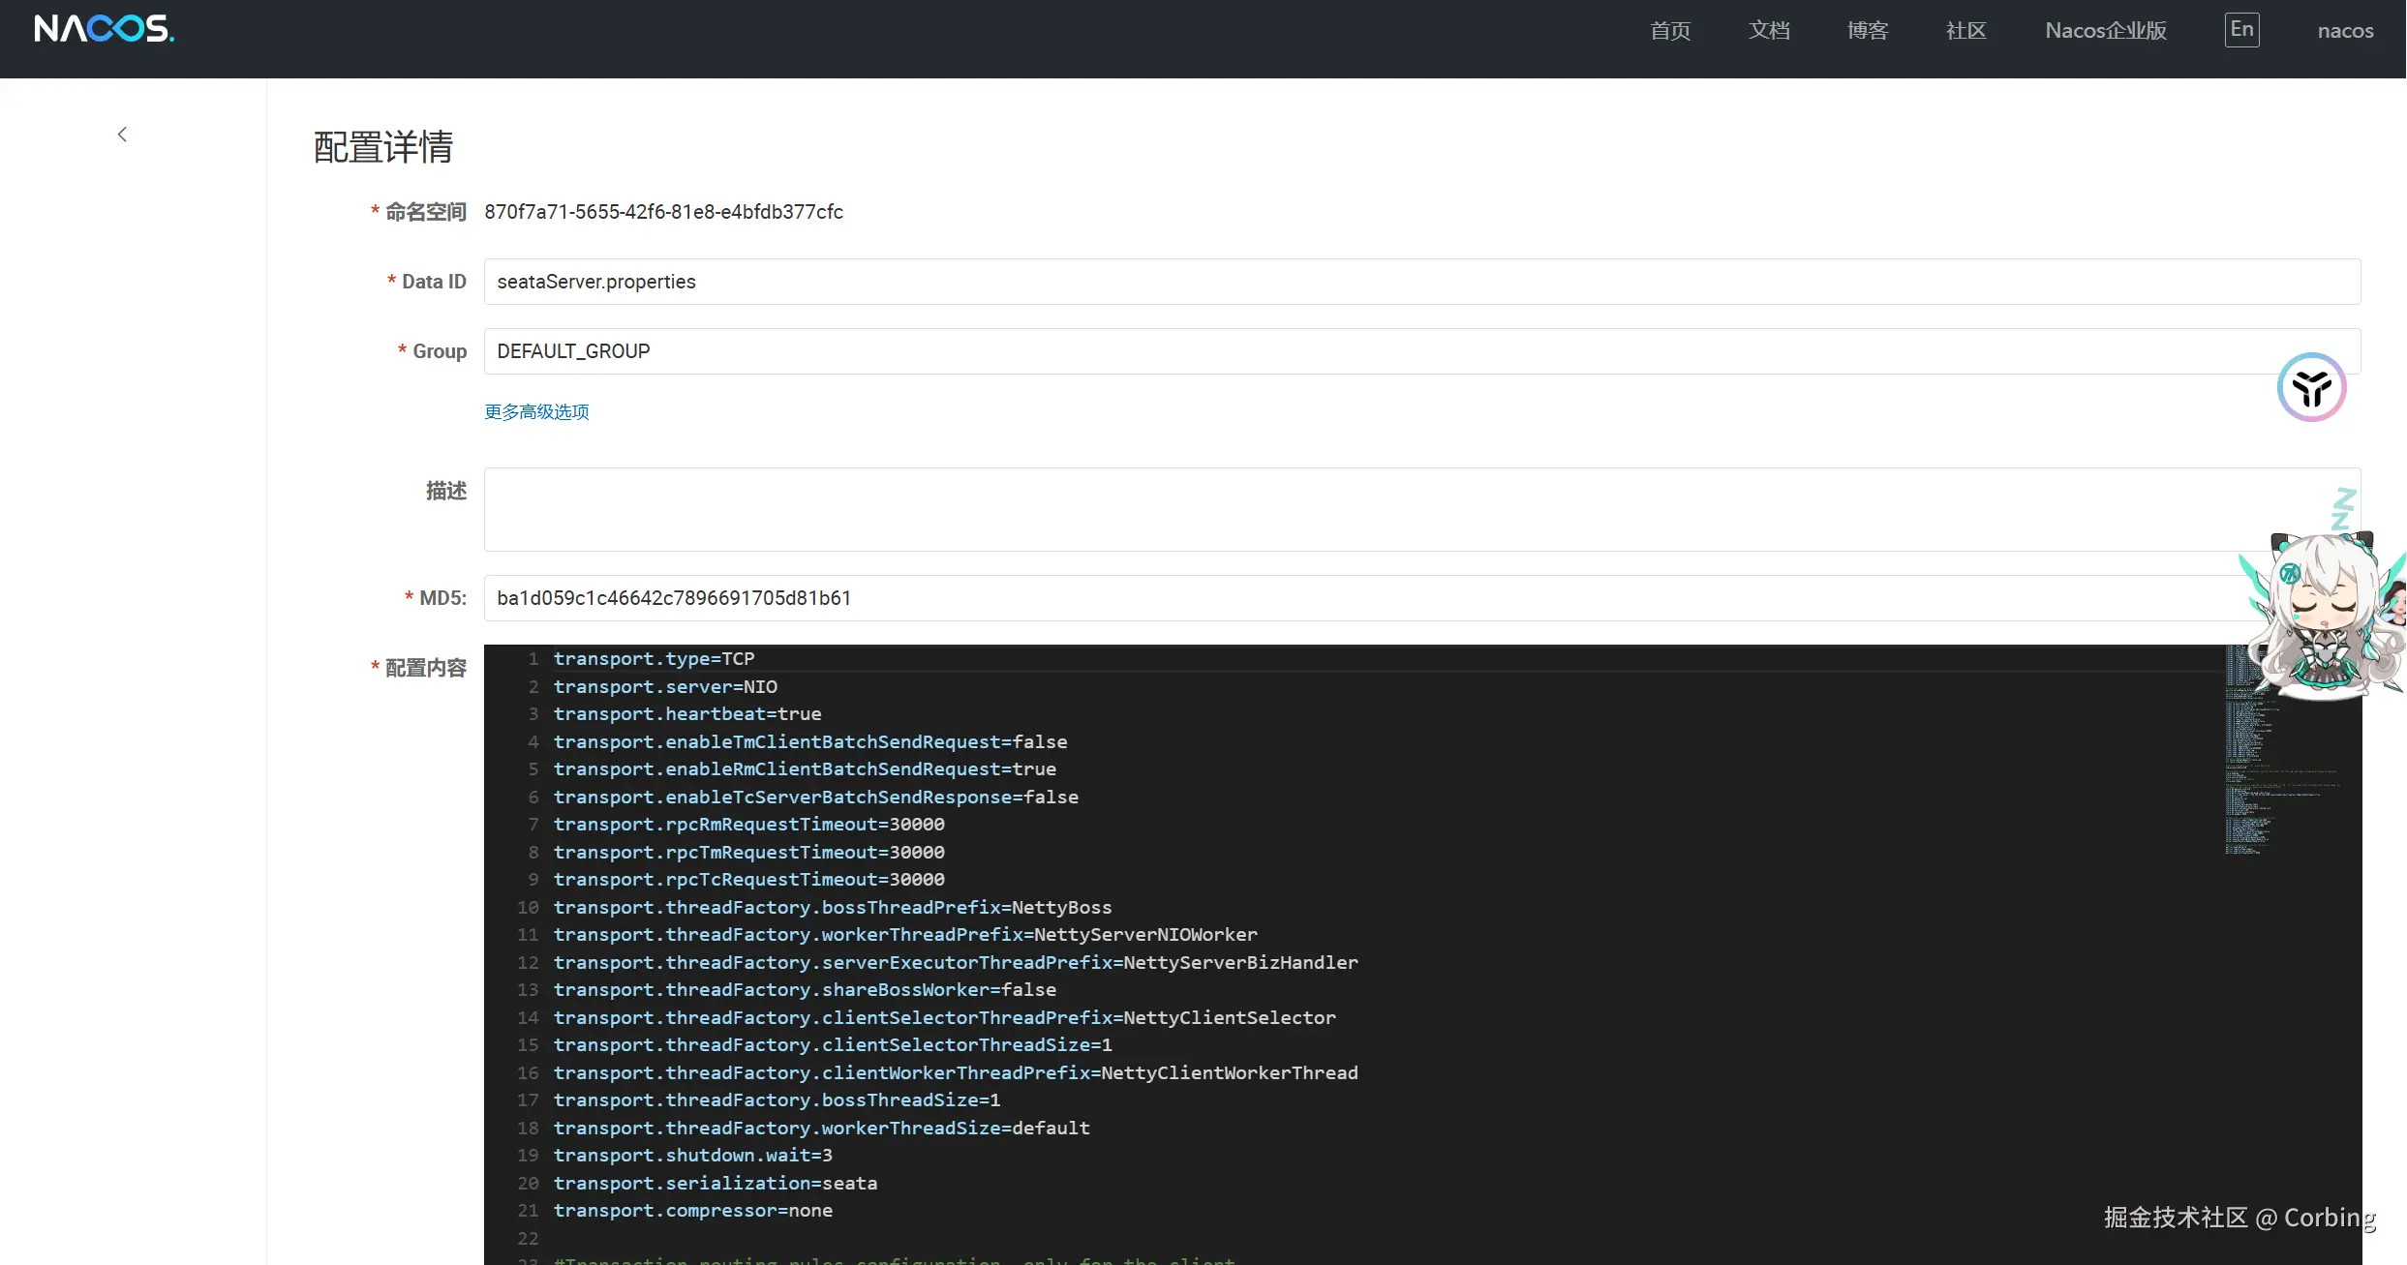Open the 文档 nav item
The width and height of the screenshot is (2407, 1265).
(x=1769, y=31)
